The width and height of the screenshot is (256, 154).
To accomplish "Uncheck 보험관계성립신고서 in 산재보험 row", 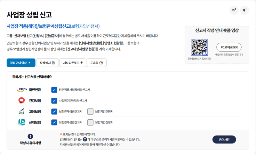I will click(54, 122).
